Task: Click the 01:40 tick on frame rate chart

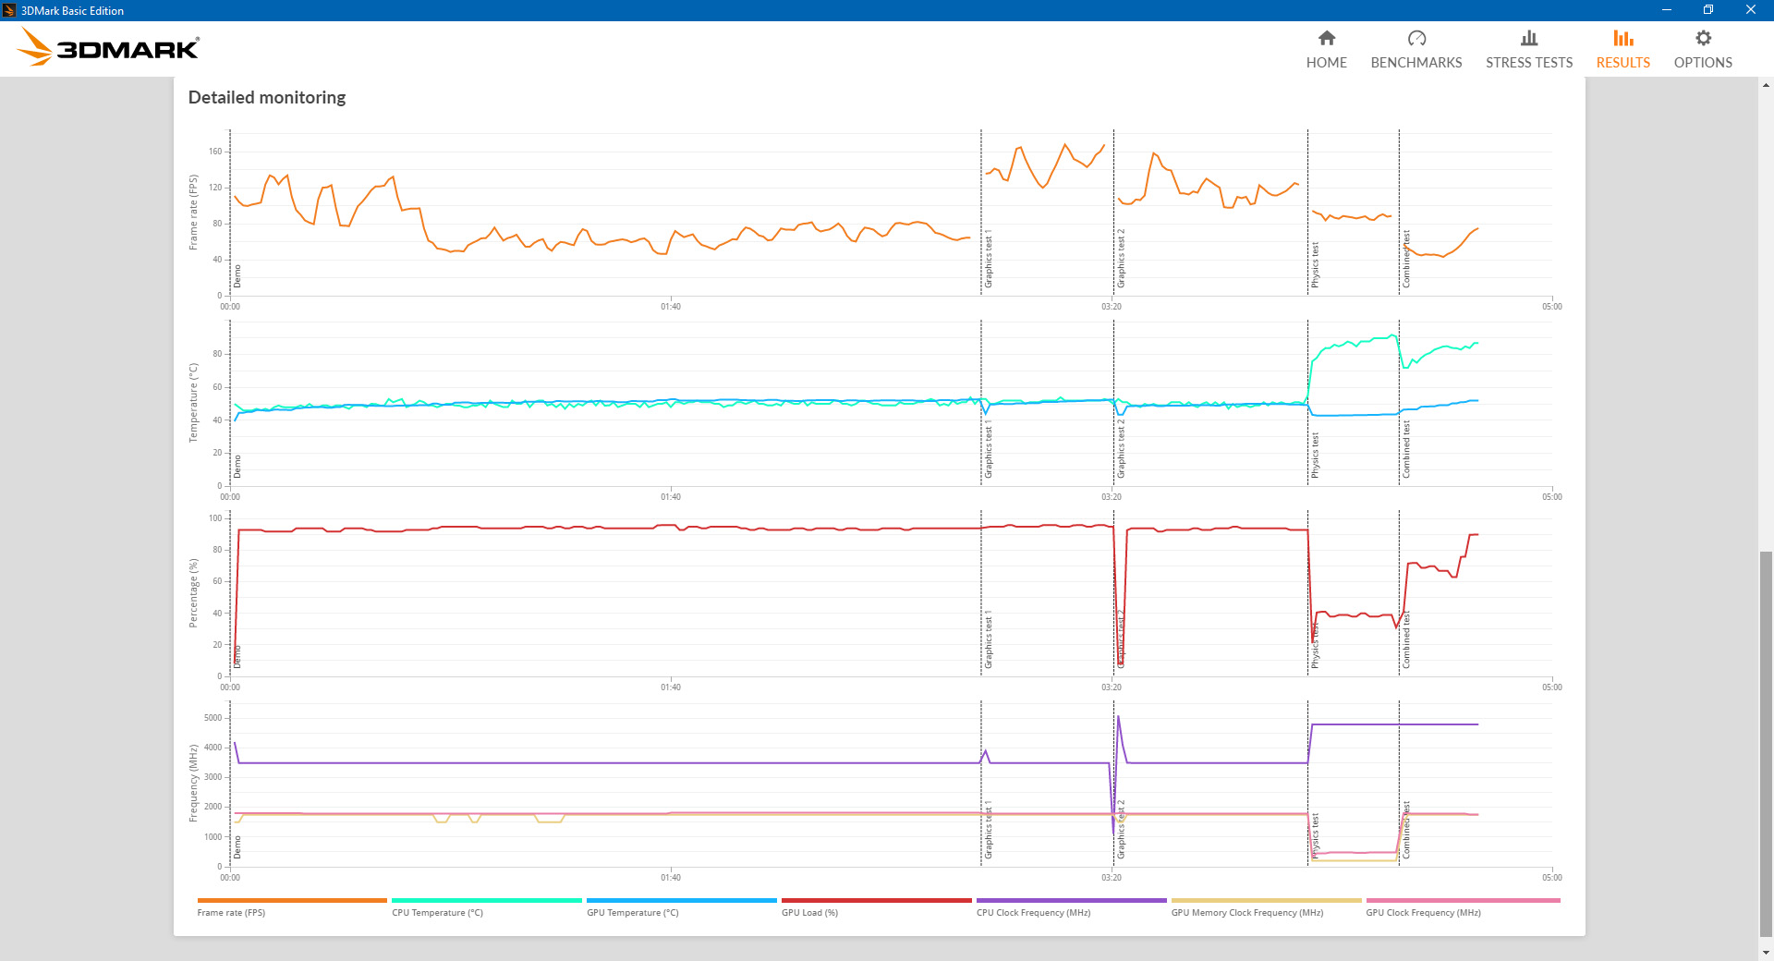Action: point(671,307)
